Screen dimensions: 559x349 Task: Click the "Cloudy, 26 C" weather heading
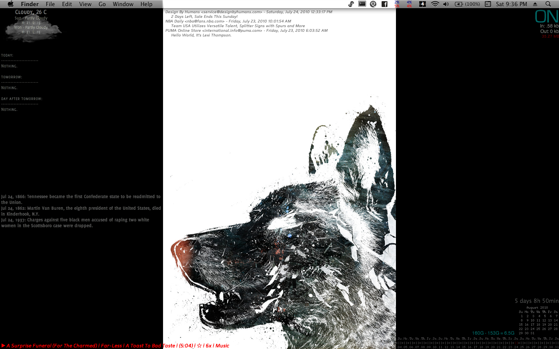tap(31, 12)
